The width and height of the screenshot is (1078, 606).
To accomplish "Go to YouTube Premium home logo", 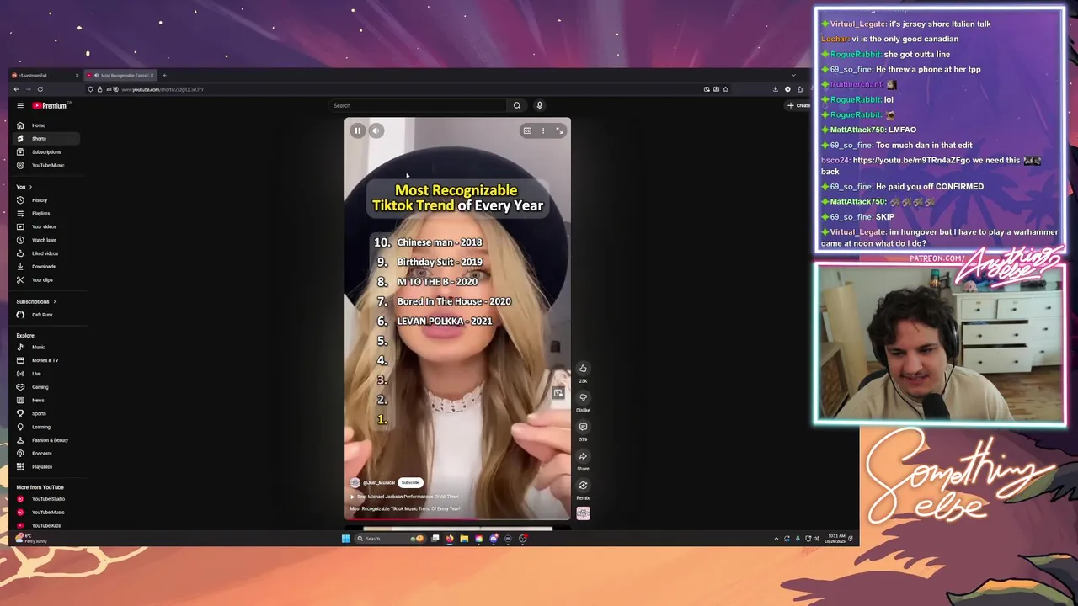I will [x=50, y=105].
